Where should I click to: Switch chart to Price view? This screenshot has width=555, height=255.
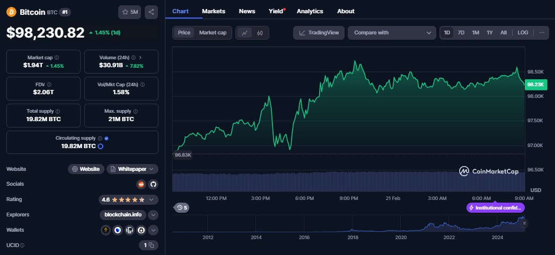point(184,32)
